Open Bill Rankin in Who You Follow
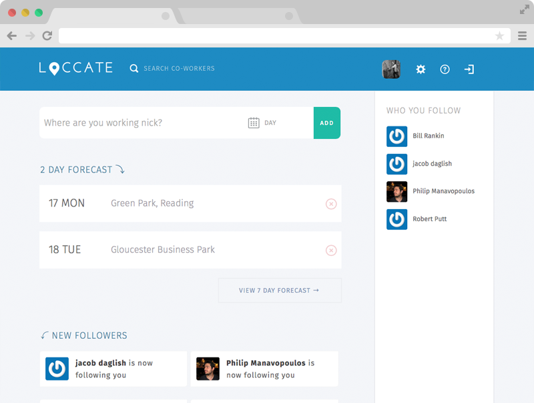Screen dimensions: 534x403 (x=429, y=136)
